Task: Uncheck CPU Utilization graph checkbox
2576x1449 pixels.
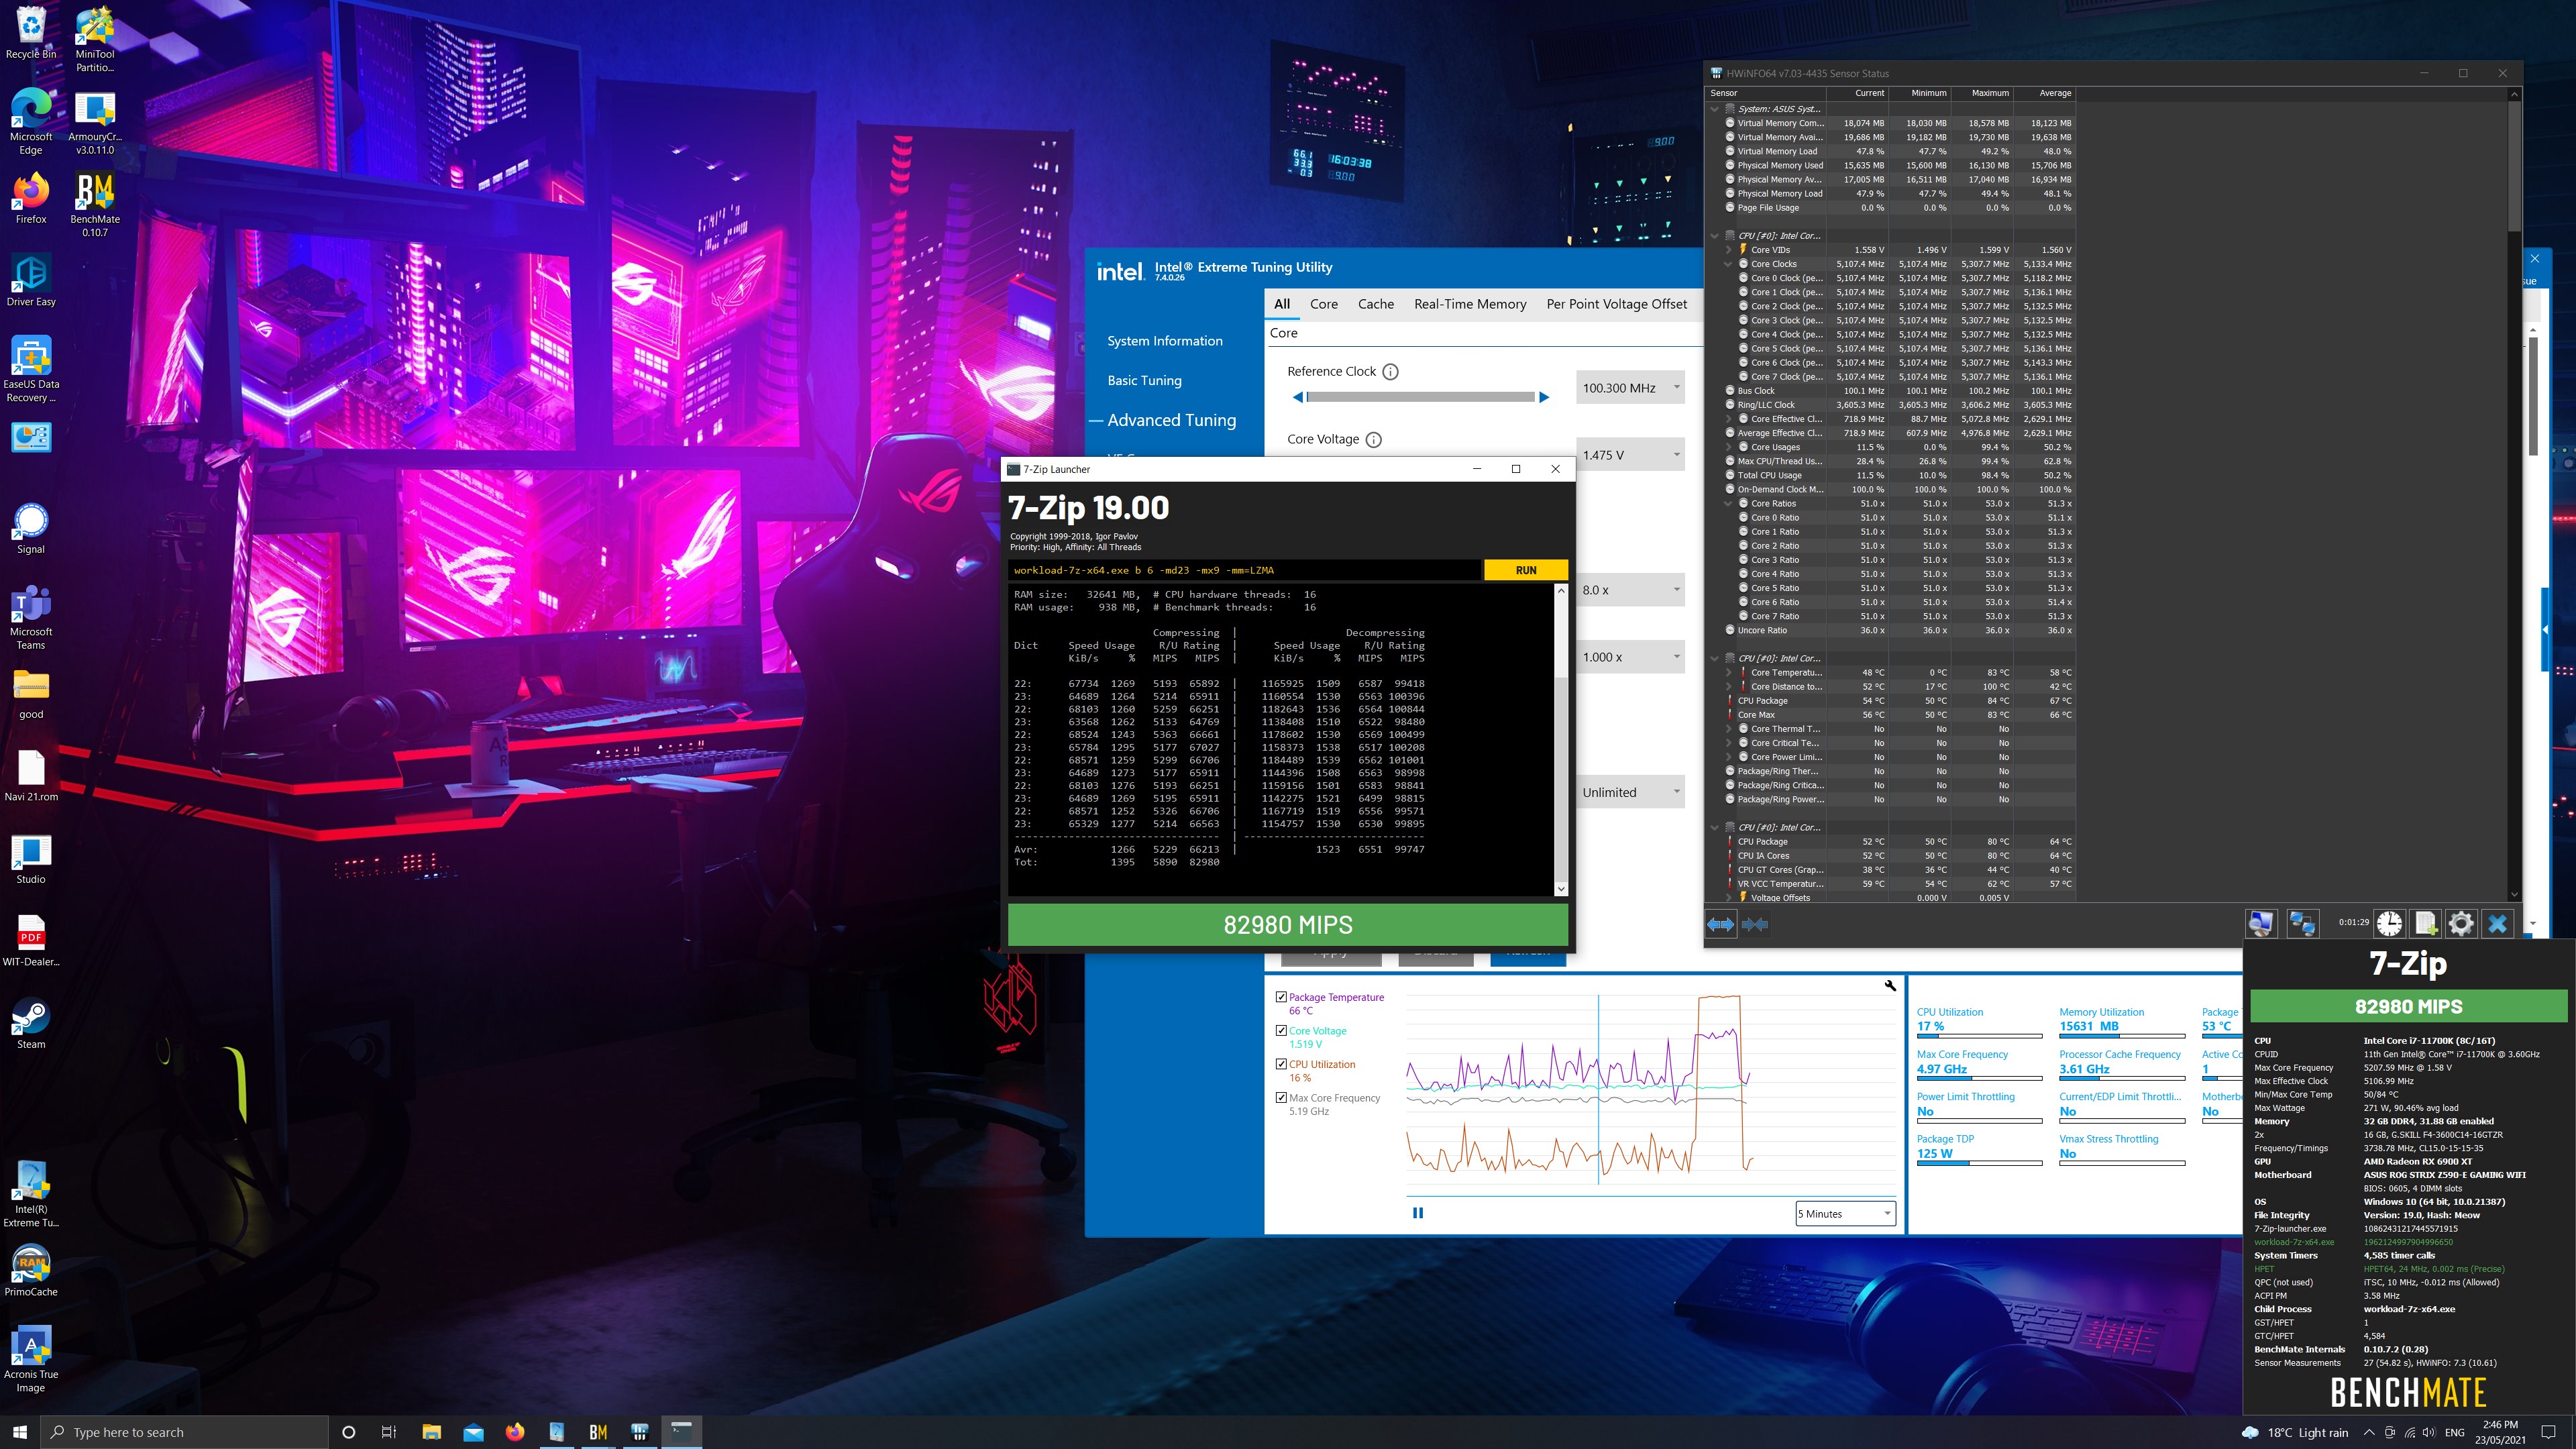Action: pyautogui.click(x=1282, y=1064)
